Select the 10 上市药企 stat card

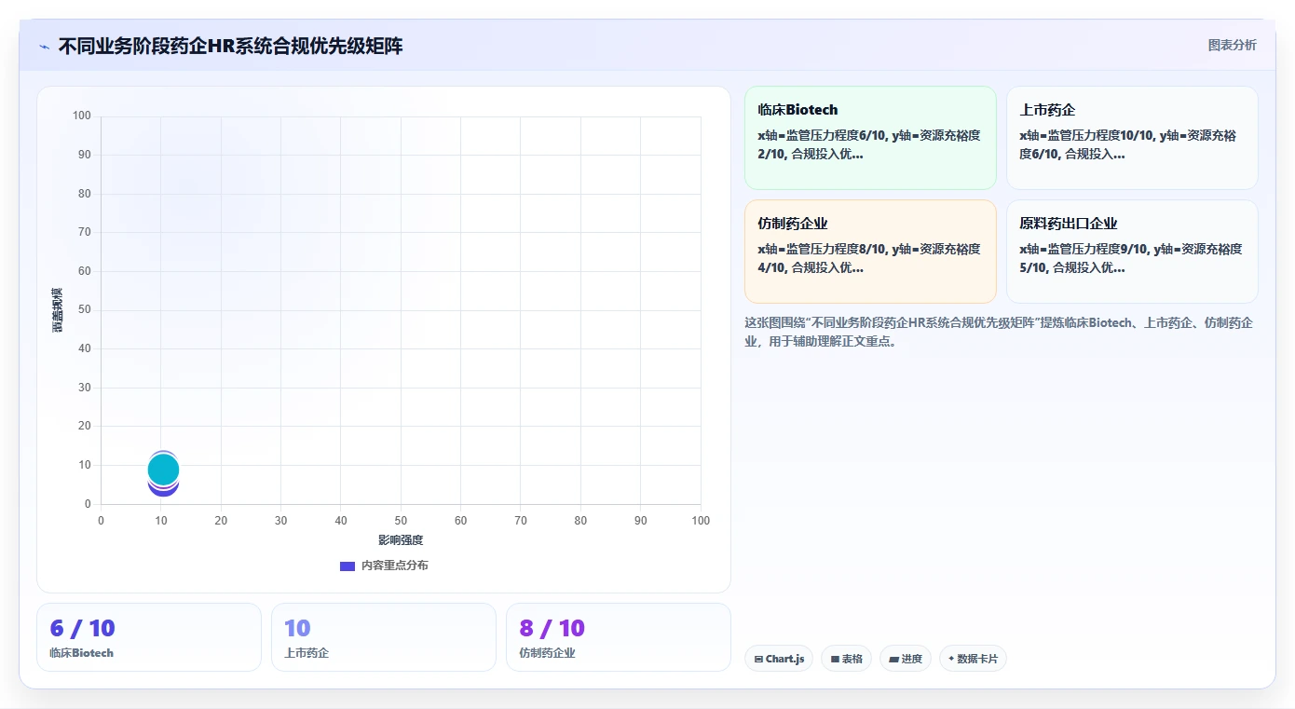click(384, 637)
